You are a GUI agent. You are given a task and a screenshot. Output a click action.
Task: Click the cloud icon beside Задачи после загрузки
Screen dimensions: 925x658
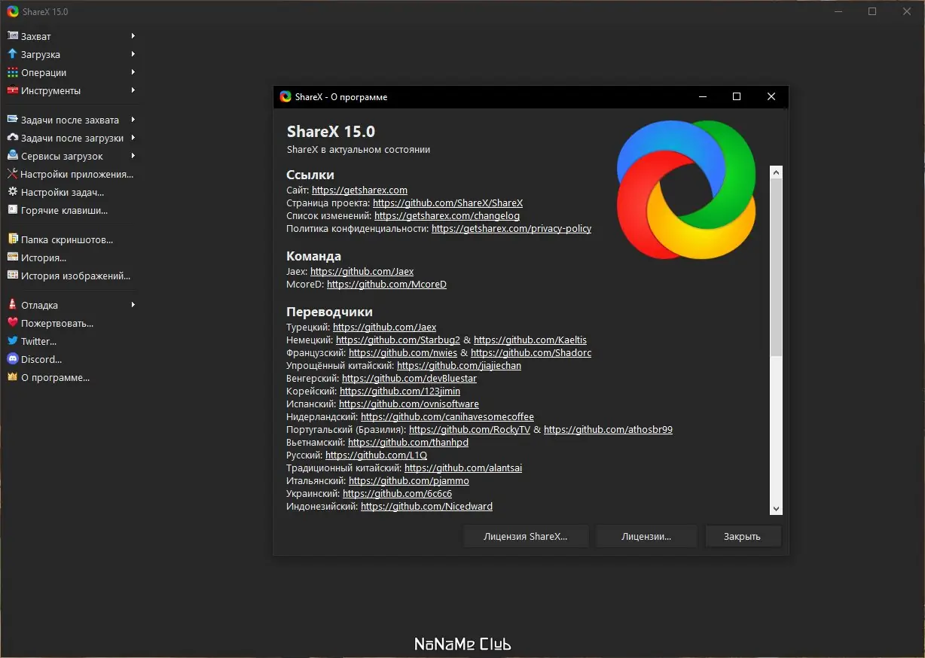[x=12, y=138]
